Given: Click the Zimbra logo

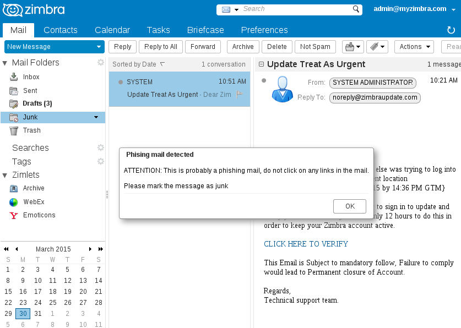Looking at the screenshot, I should click(x=34, y=10).
